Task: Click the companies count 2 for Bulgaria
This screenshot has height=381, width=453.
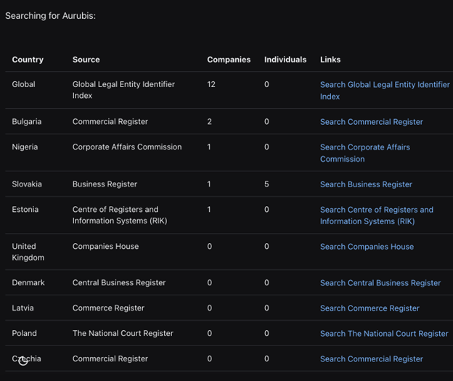Action: coord(210,122)
